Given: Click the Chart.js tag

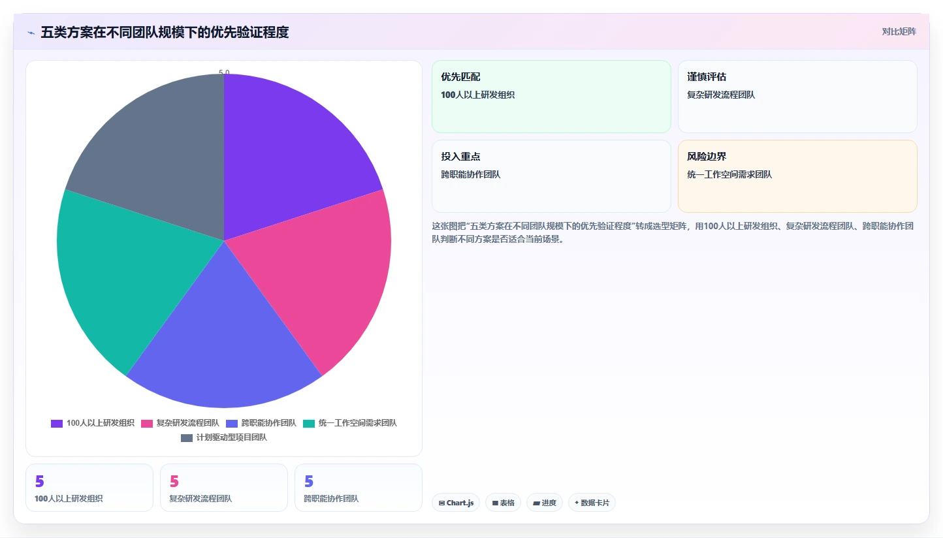Looking at the screenshot, I should 456,503.
